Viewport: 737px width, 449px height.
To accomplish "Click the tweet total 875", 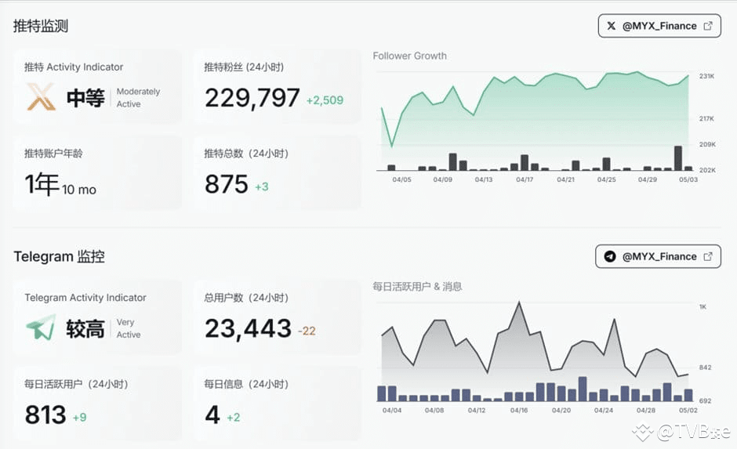I will click(x=226, y=184).
